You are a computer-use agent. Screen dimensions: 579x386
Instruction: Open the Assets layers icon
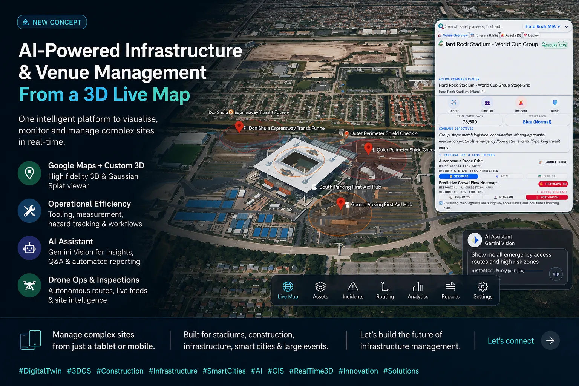(320, 286)
